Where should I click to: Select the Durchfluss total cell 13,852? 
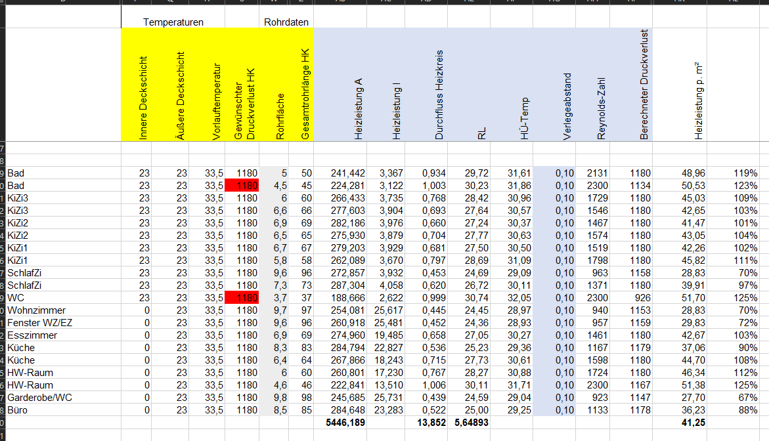[427, 423]
